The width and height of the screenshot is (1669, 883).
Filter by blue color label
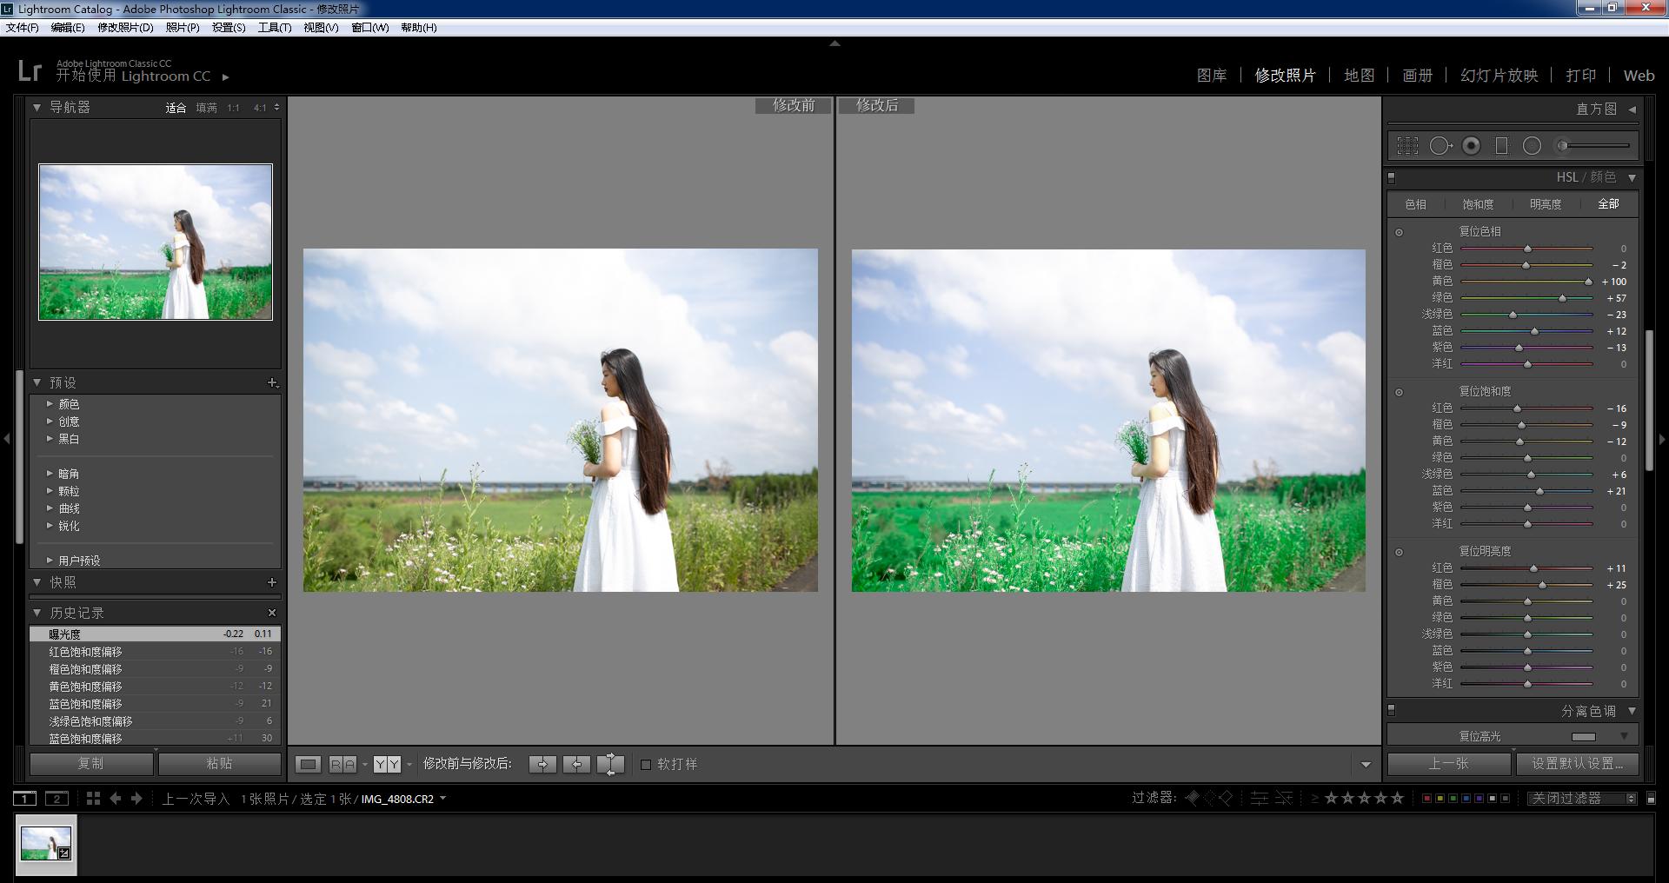coord(1466,798)
